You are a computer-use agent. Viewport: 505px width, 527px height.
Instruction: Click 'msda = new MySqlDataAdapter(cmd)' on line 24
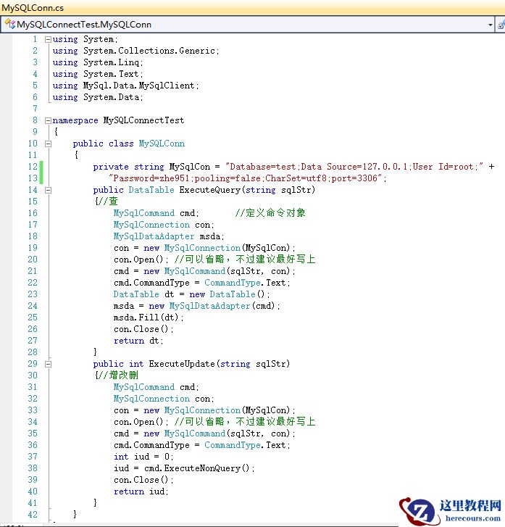click(x=194, y=306)
